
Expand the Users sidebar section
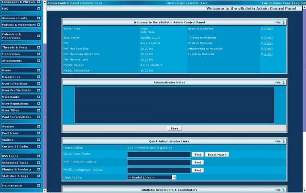point(38,70)
